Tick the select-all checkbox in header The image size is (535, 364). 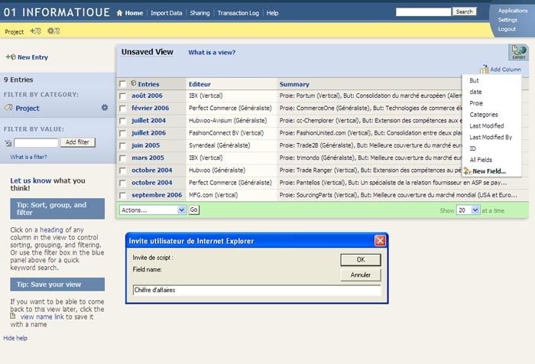pos(123,84)
